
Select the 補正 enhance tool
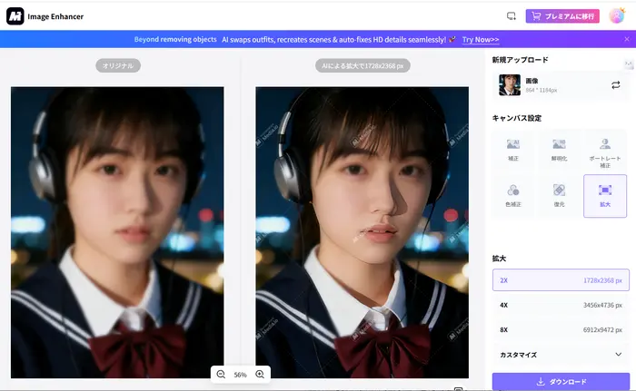(x=513, y=150)
